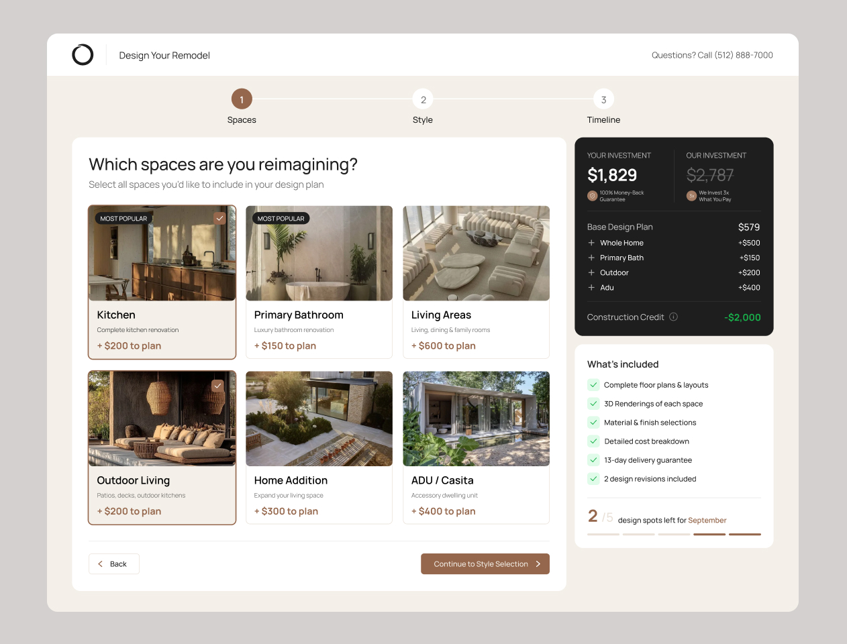Click the 3x badge next to Our Investment

691,195
